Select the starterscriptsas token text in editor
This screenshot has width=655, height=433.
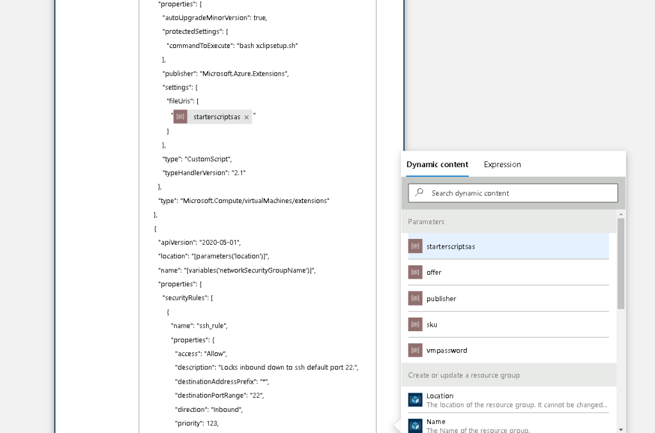(x=217, y=117)
